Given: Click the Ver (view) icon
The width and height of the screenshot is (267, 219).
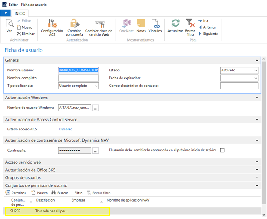Looking at the screenshot, I should coord(9,23).
